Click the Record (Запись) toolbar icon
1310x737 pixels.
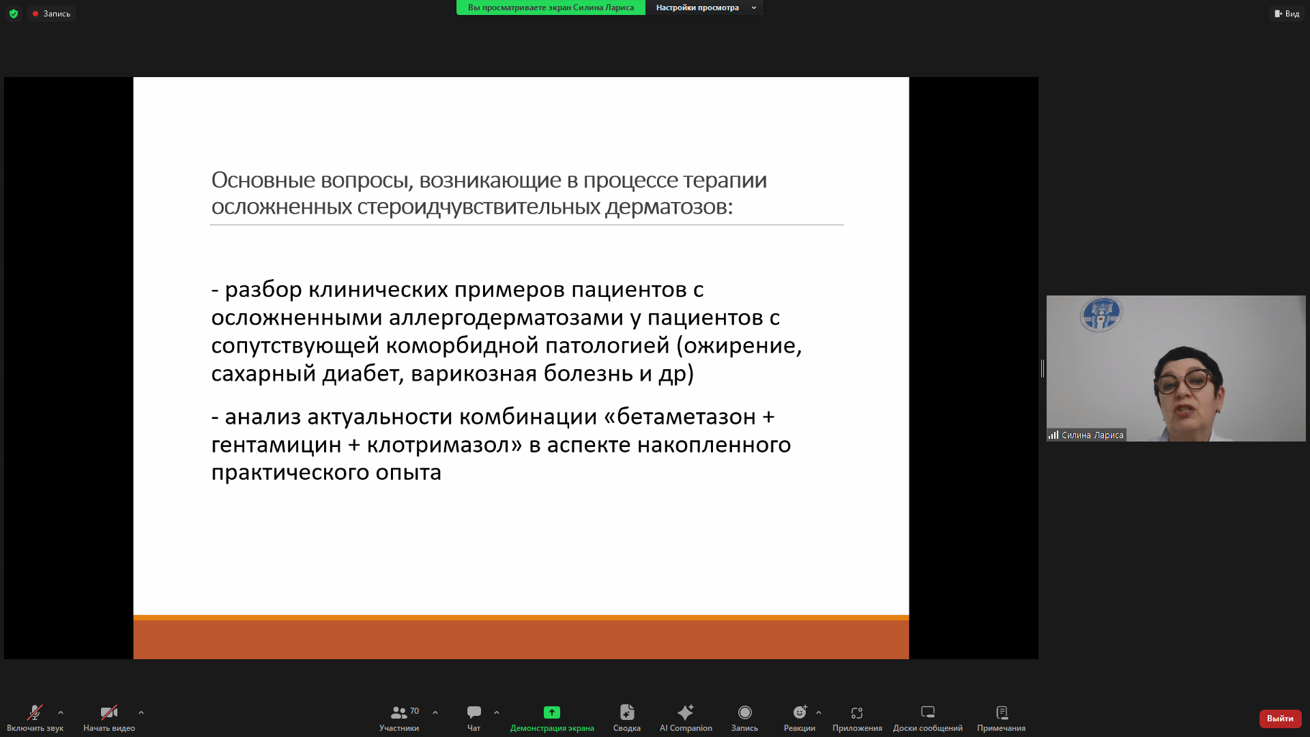[744, 713]
